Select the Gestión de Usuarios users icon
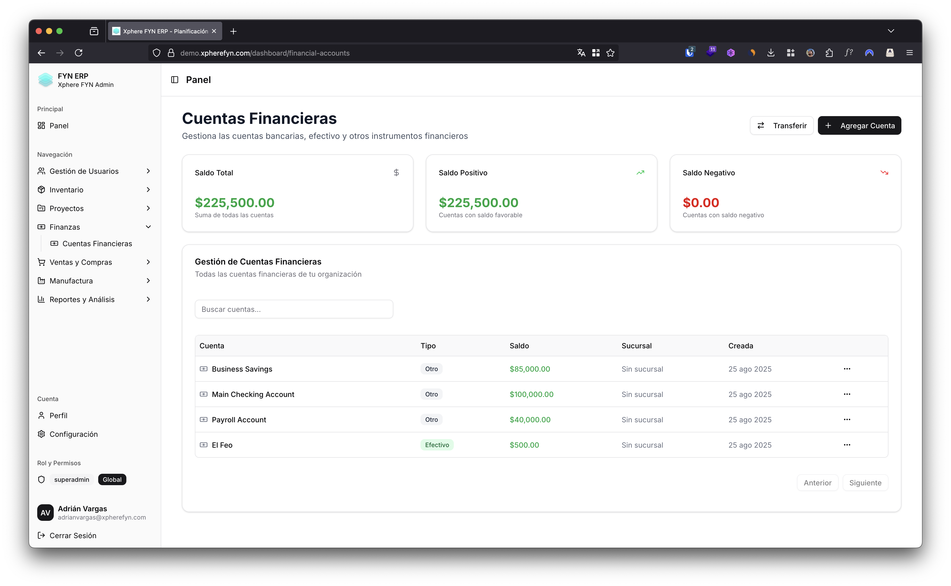Screen dimensions: 951x586 41,171
